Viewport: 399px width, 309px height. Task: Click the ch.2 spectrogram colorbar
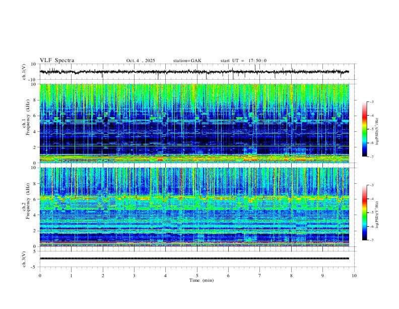(x=364, y=213)
